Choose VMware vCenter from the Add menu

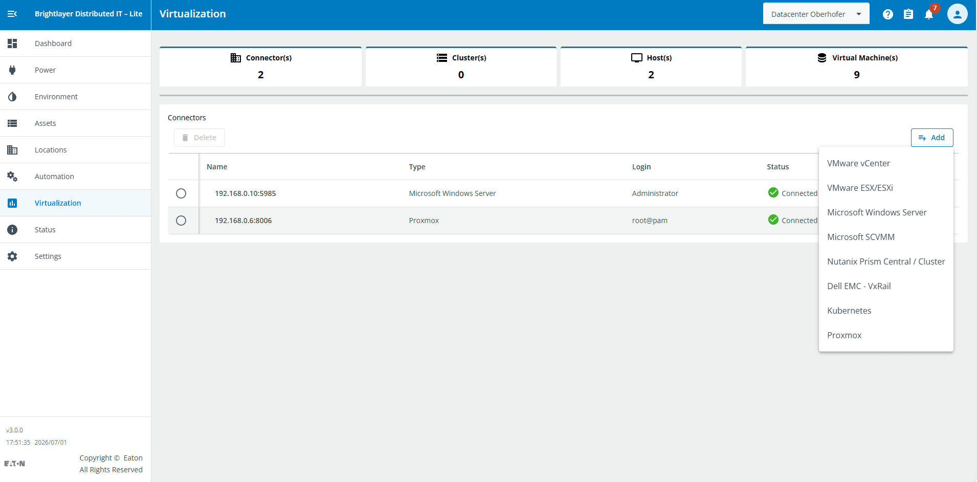(886, 163)
